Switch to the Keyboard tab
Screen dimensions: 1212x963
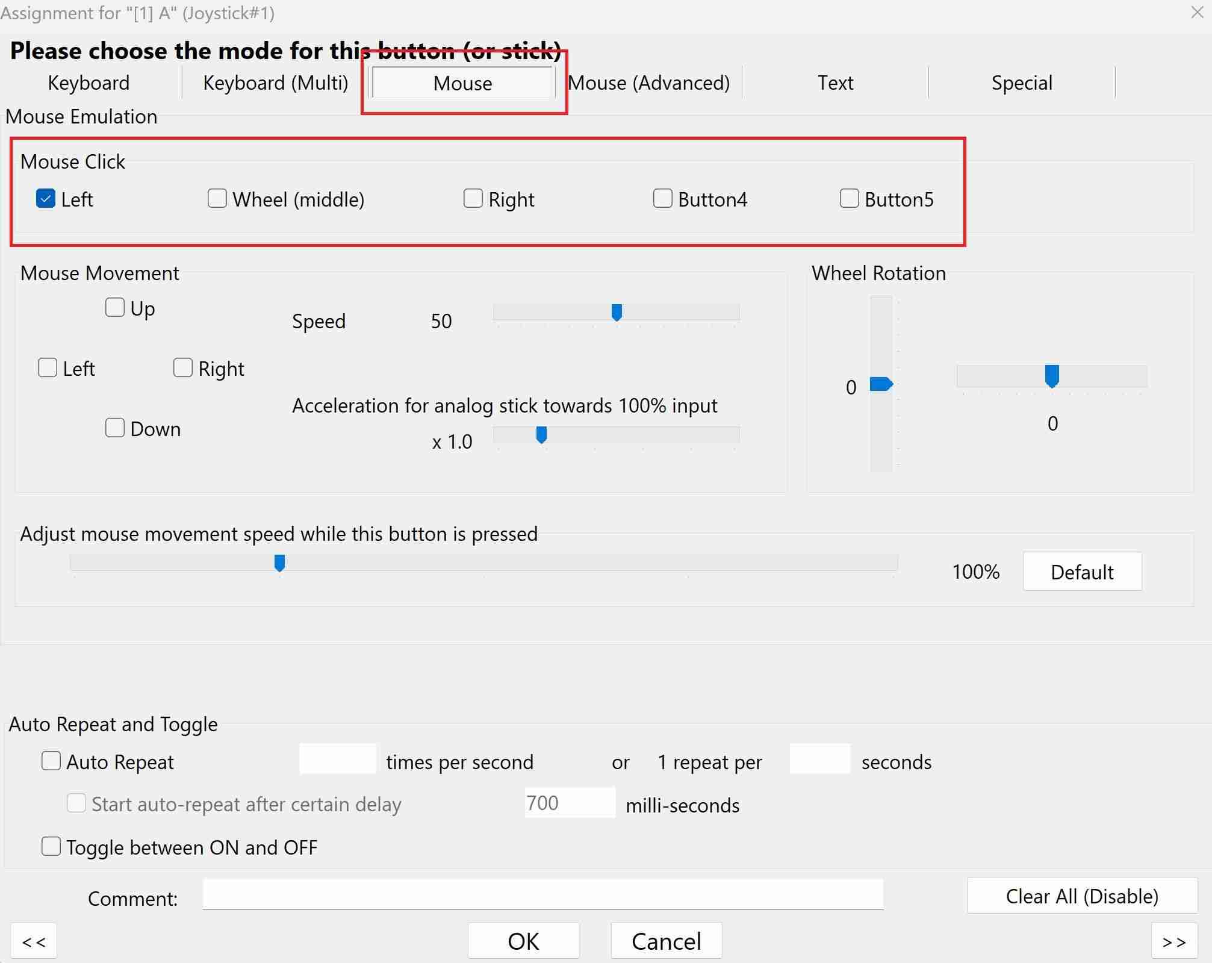pos(89,83)
